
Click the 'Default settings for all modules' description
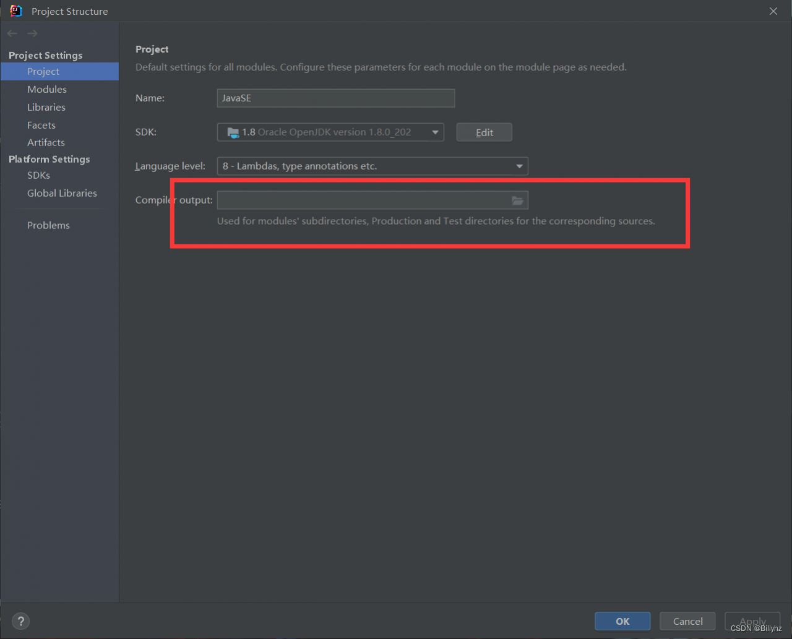(381, 67)
